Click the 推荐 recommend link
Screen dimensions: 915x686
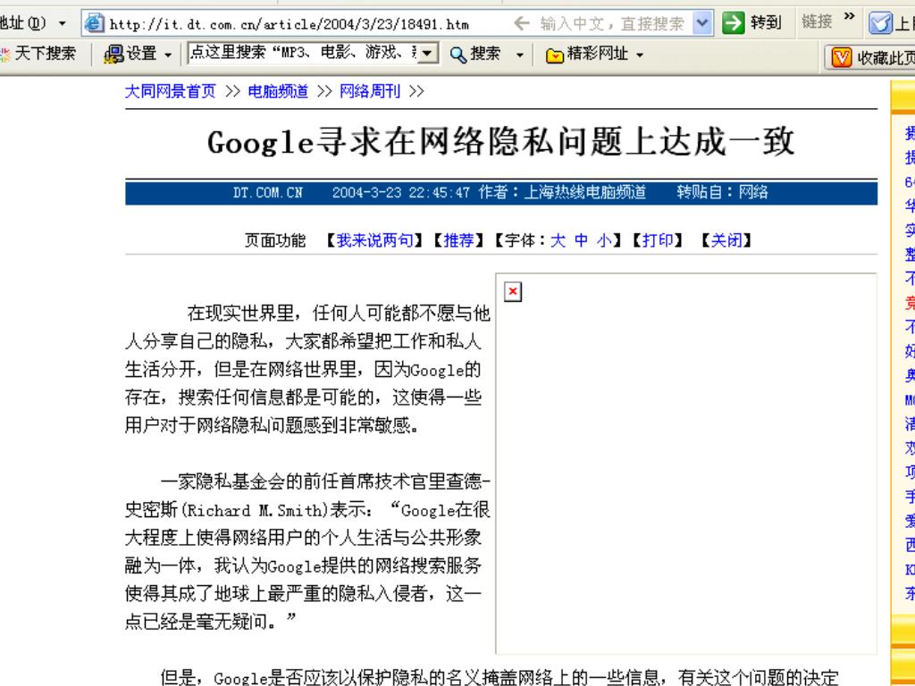(x=458, y=240)
